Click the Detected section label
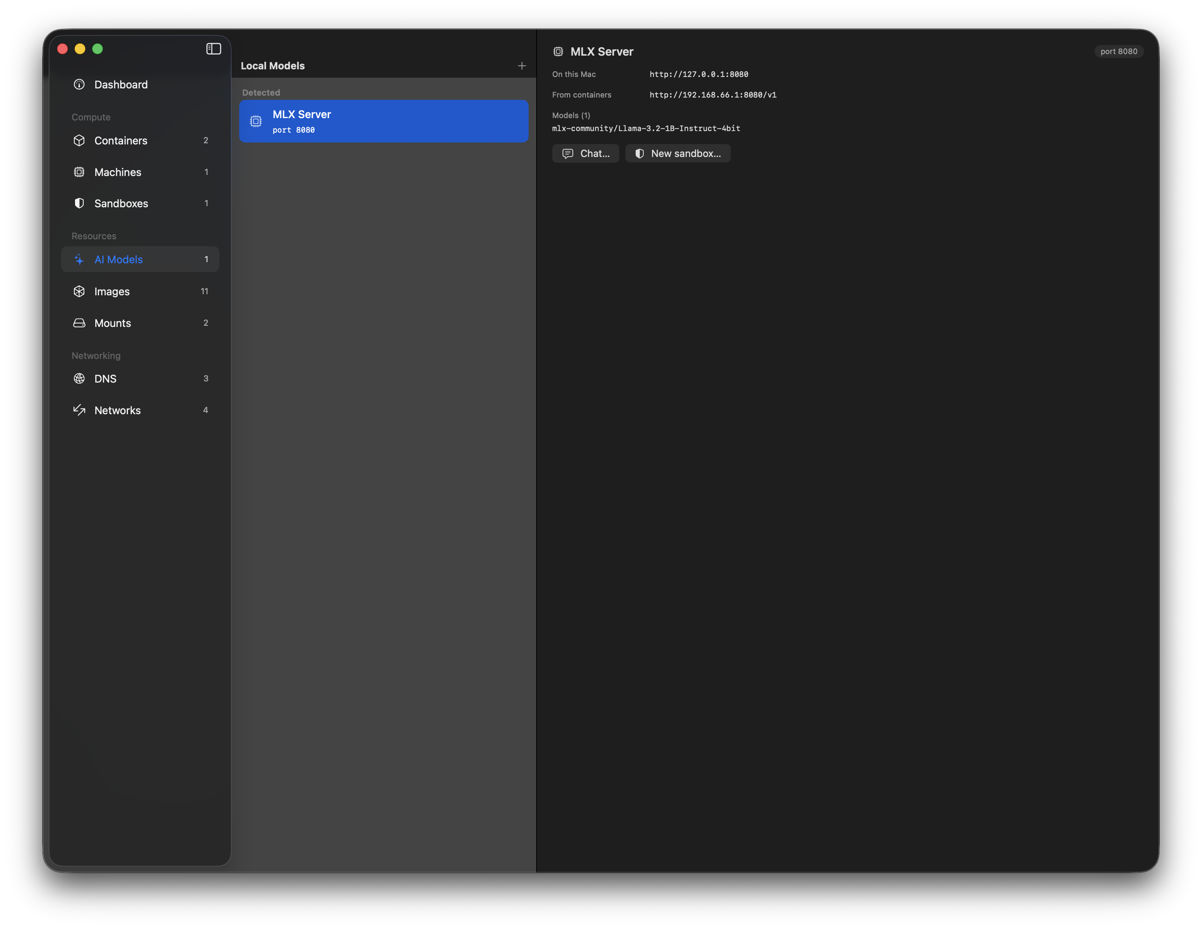Viewport: 1202px width, 929px height. click(261, 93)
